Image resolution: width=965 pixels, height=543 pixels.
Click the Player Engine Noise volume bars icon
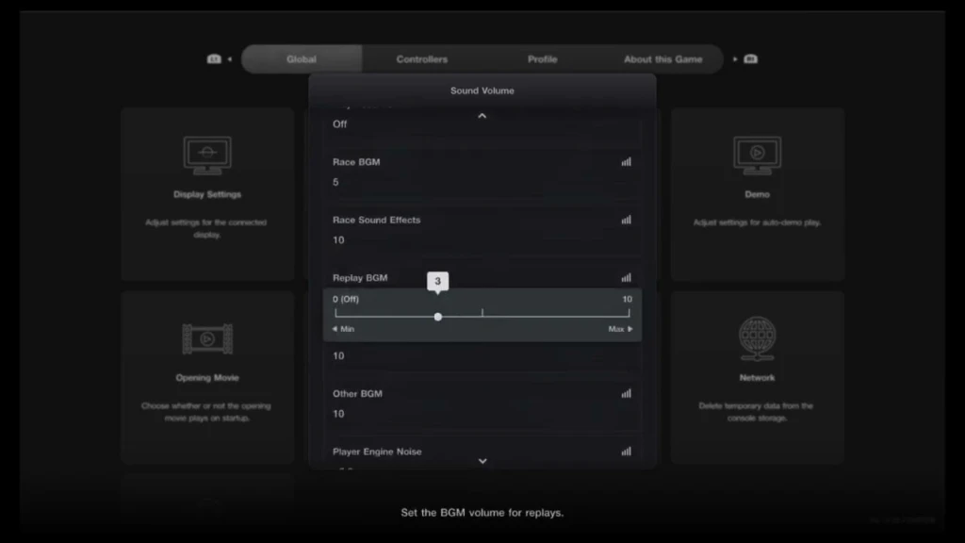(626, 452)
